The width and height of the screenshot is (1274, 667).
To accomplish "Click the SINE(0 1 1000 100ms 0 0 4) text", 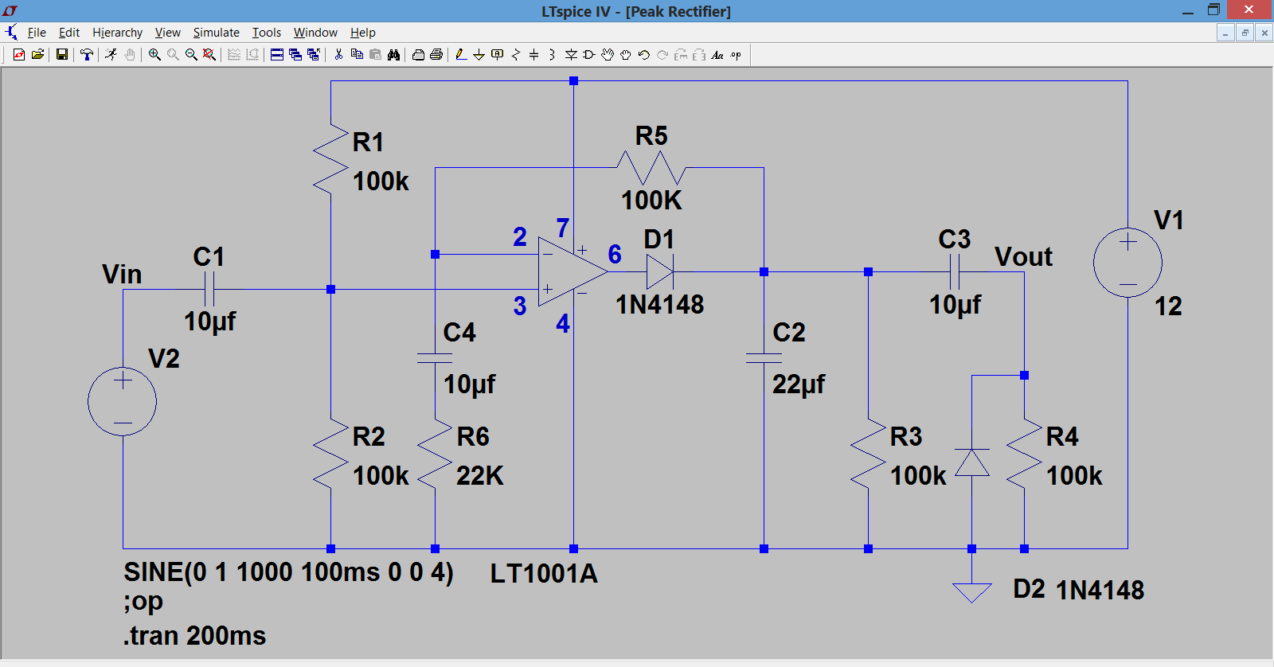I will coord(288,572).
